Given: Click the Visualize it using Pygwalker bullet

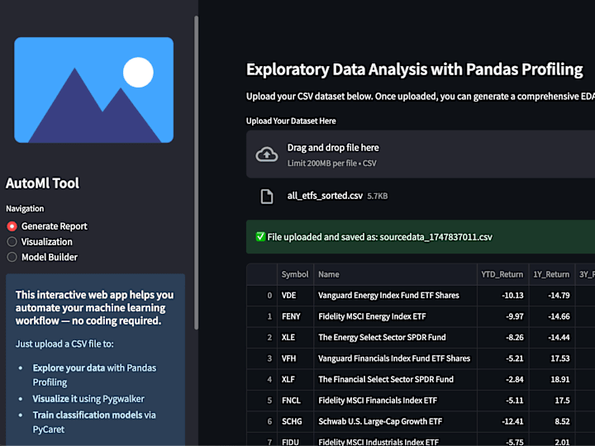Looking at the screenshot, I should click(x=88, y=399).
